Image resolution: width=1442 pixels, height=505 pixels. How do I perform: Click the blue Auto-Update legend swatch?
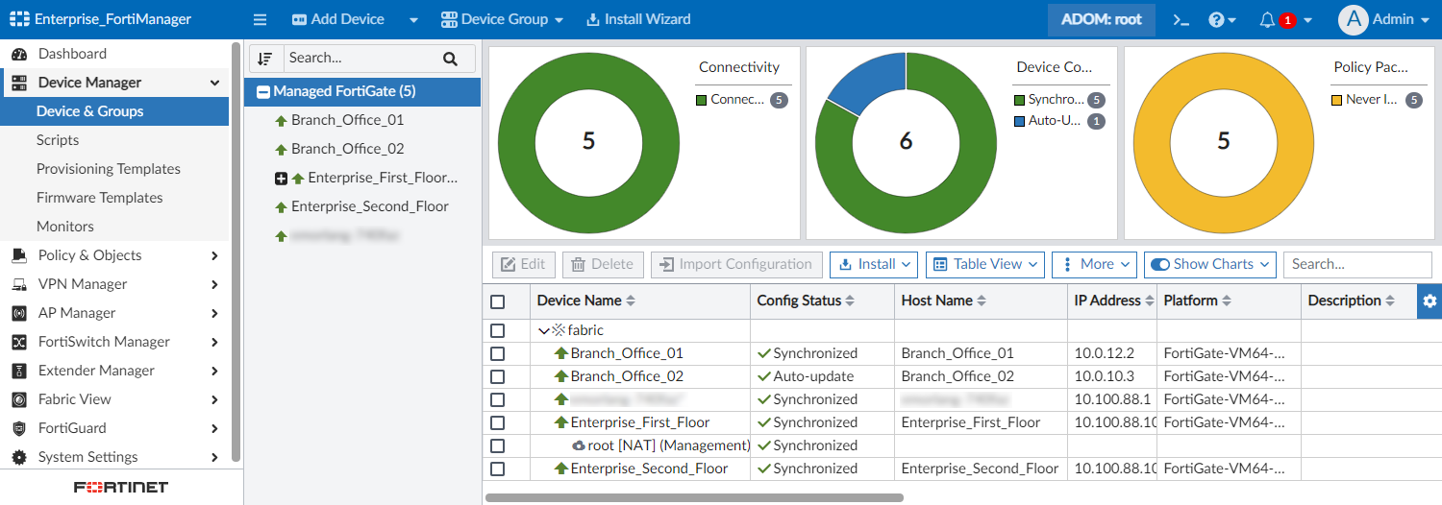click(1019, 122)
